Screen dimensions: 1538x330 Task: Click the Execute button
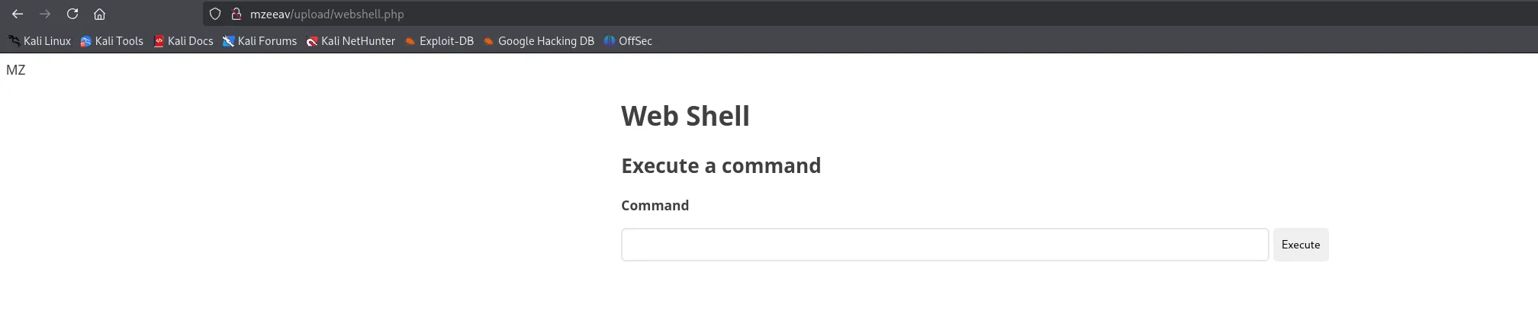tap(1301, 245)
